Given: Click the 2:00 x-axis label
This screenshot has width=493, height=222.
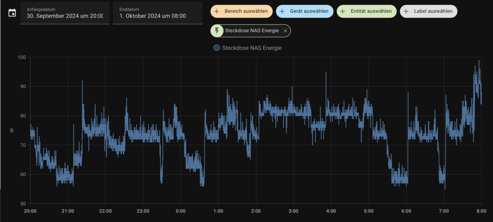Looking at the screenshot, I should click(x=256, y=211).
